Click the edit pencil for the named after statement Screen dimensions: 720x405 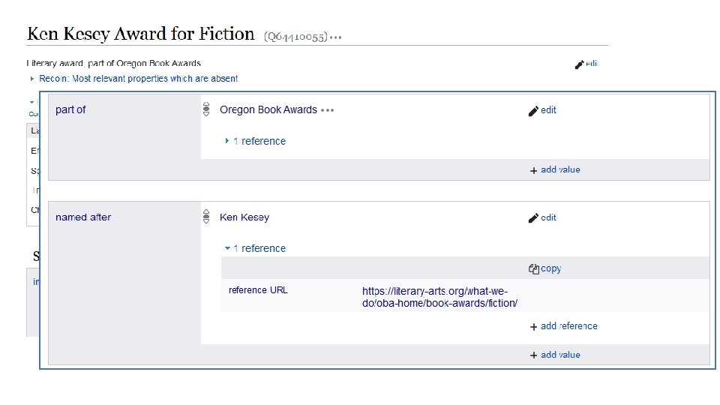533,217
